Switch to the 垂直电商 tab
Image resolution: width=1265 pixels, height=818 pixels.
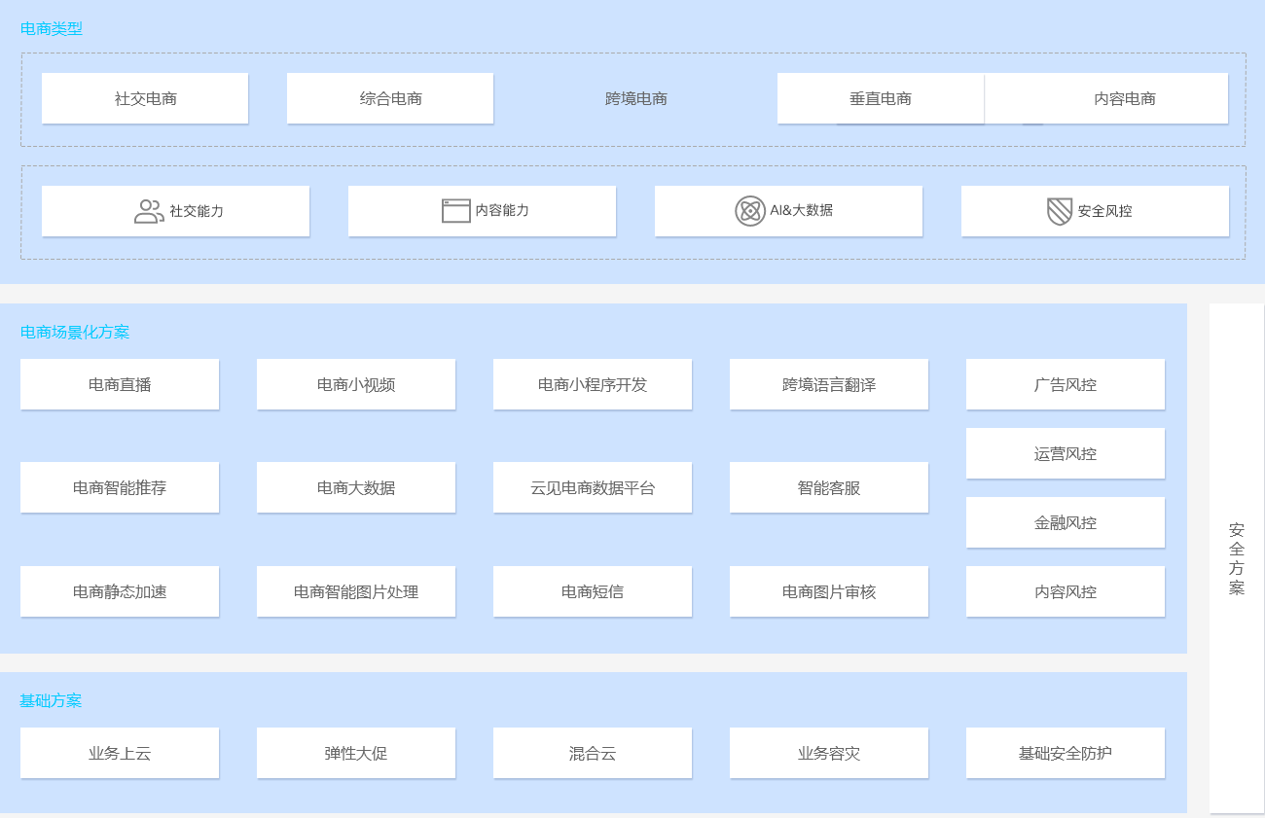(881, 98)
